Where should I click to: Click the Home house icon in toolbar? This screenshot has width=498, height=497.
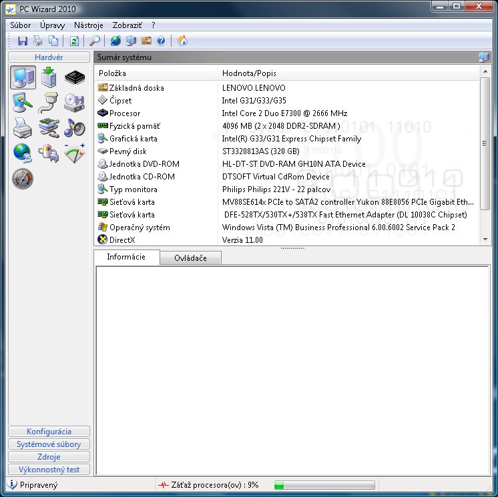pyautogui.click(x=182, y=41)
